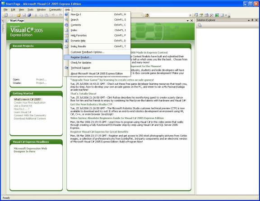Click the green Start Page toolbar icon
Viewport: 260px width, 201px height.
[x=217, y=15]
